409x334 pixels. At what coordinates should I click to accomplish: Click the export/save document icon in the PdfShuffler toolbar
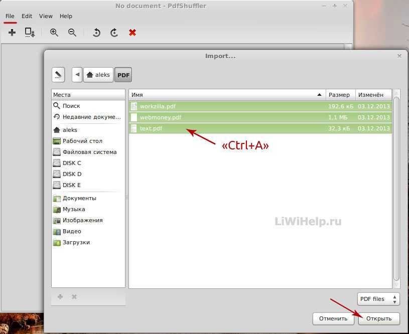30,33
